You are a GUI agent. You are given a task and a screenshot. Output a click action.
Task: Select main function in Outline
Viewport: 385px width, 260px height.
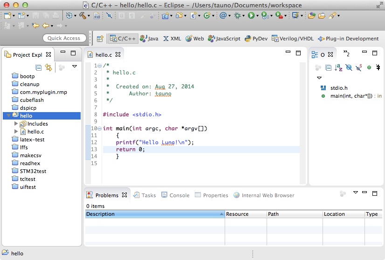click(x=350, y=96)
